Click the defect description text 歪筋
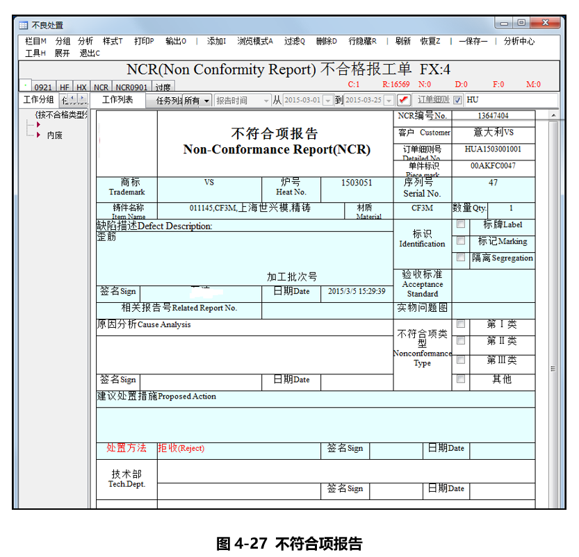This screenshot has width=579, height=557. [x=106, y=237]
